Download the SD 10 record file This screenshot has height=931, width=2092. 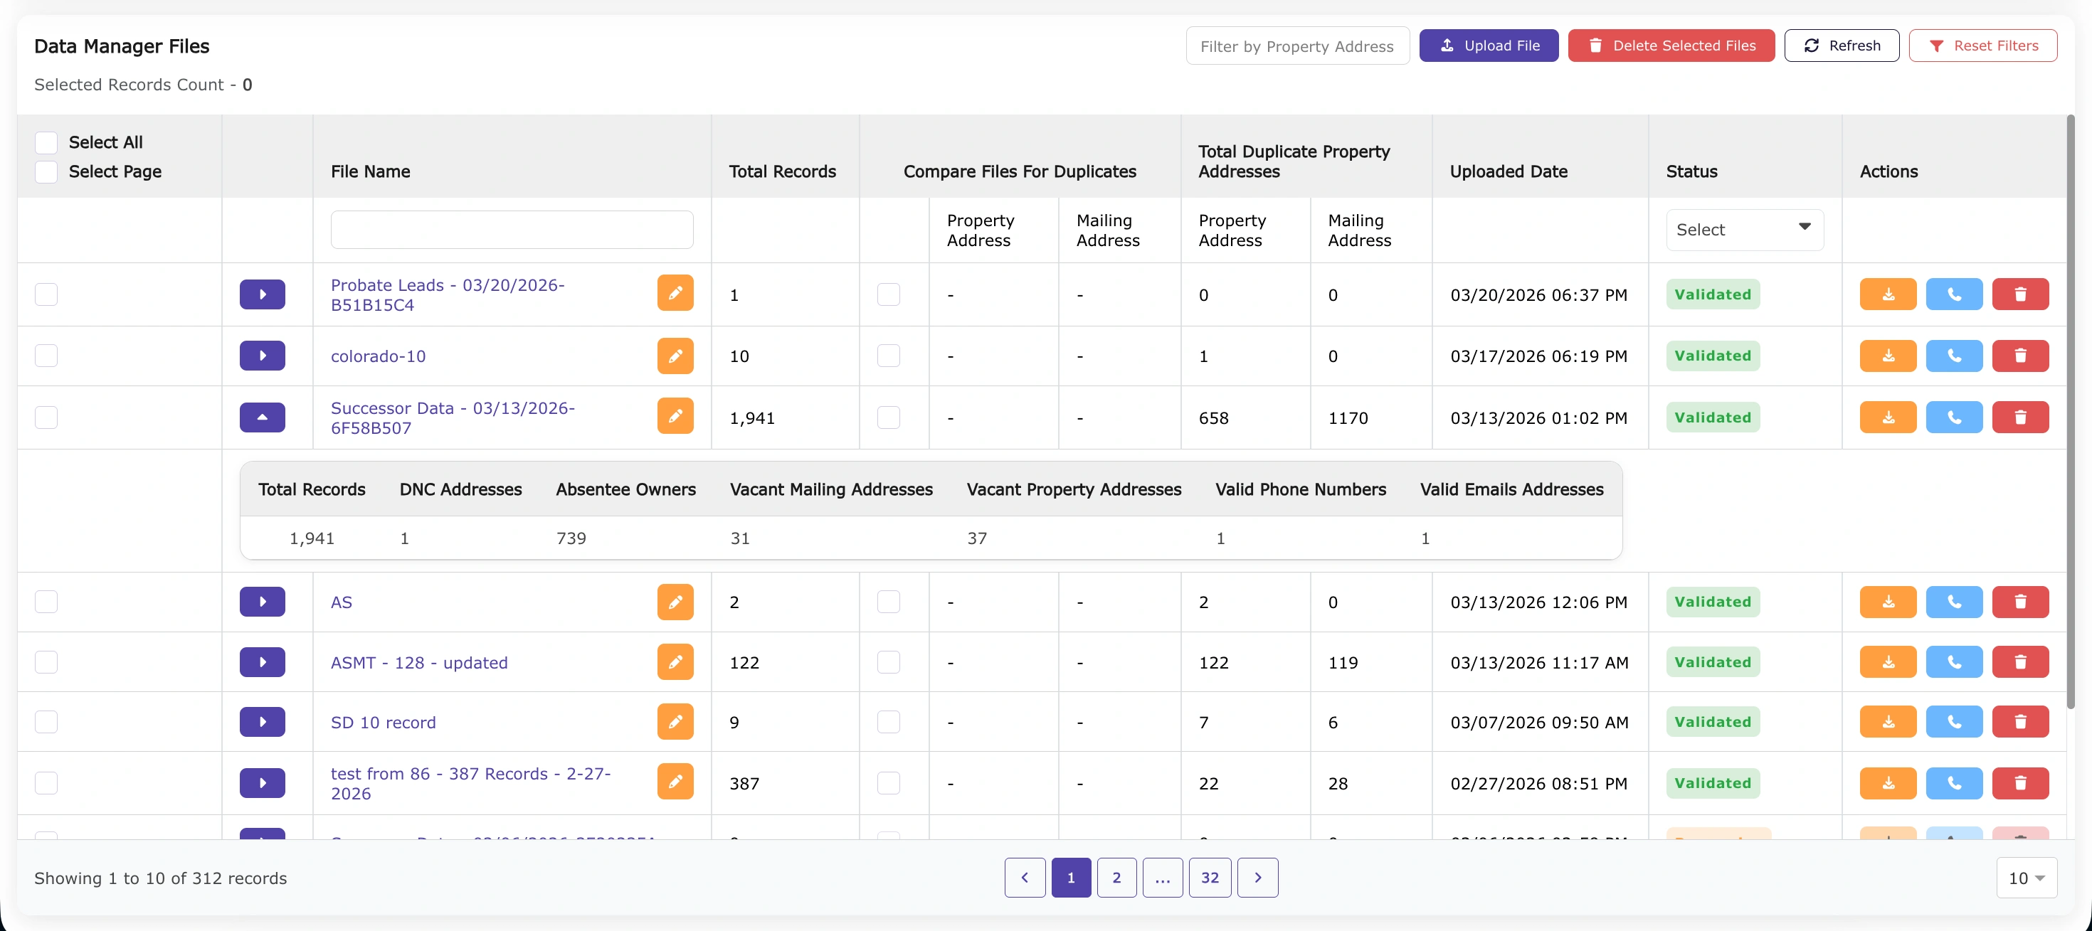[1887, 722]
